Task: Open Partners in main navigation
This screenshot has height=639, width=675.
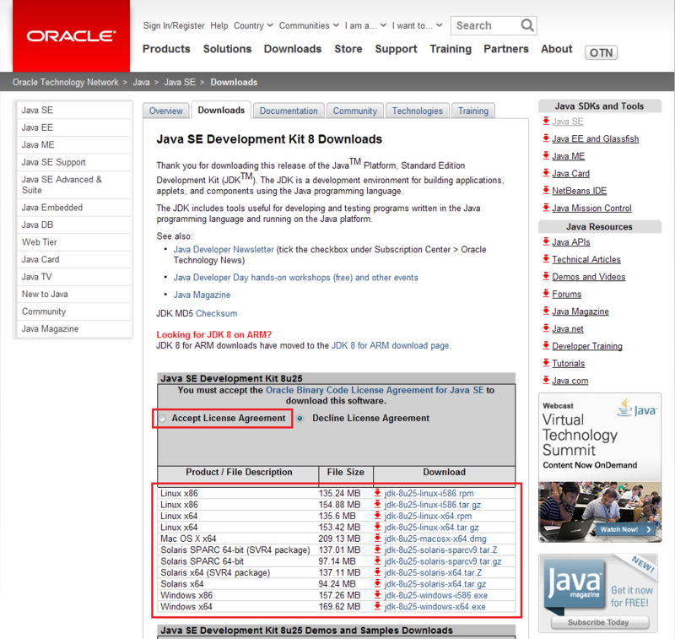Action: pos(505,49)
